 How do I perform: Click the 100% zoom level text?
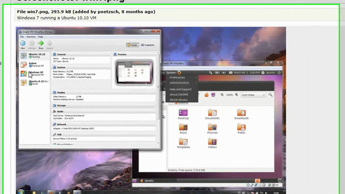tap(229, 95)
